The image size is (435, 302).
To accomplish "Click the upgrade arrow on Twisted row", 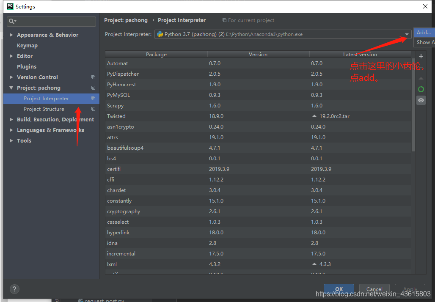I will click(x=314, y=116).
